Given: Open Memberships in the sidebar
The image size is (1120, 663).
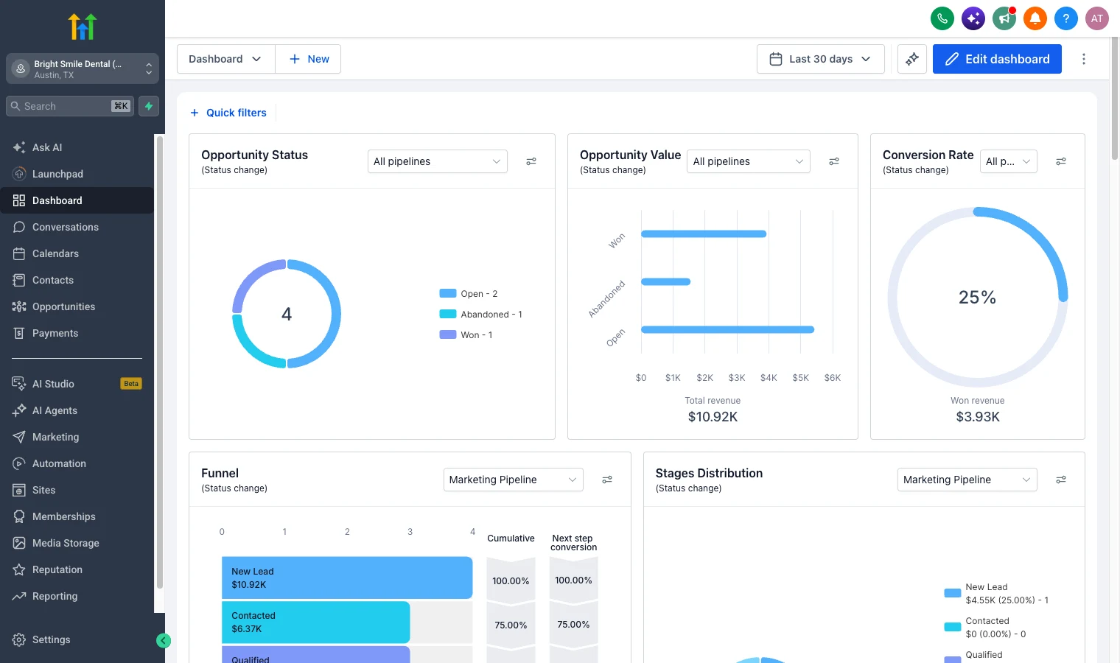Looking at the screenshot, I should (x=77, y=516).
